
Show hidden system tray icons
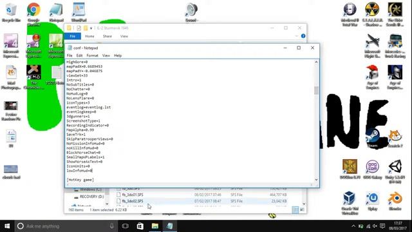(x=353, y=226)
